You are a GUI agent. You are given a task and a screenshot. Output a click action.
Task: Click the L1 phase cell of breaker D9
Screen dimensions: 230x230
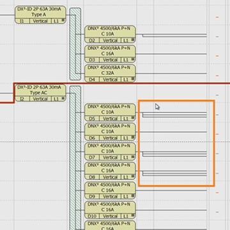click(x=126, y=197)
